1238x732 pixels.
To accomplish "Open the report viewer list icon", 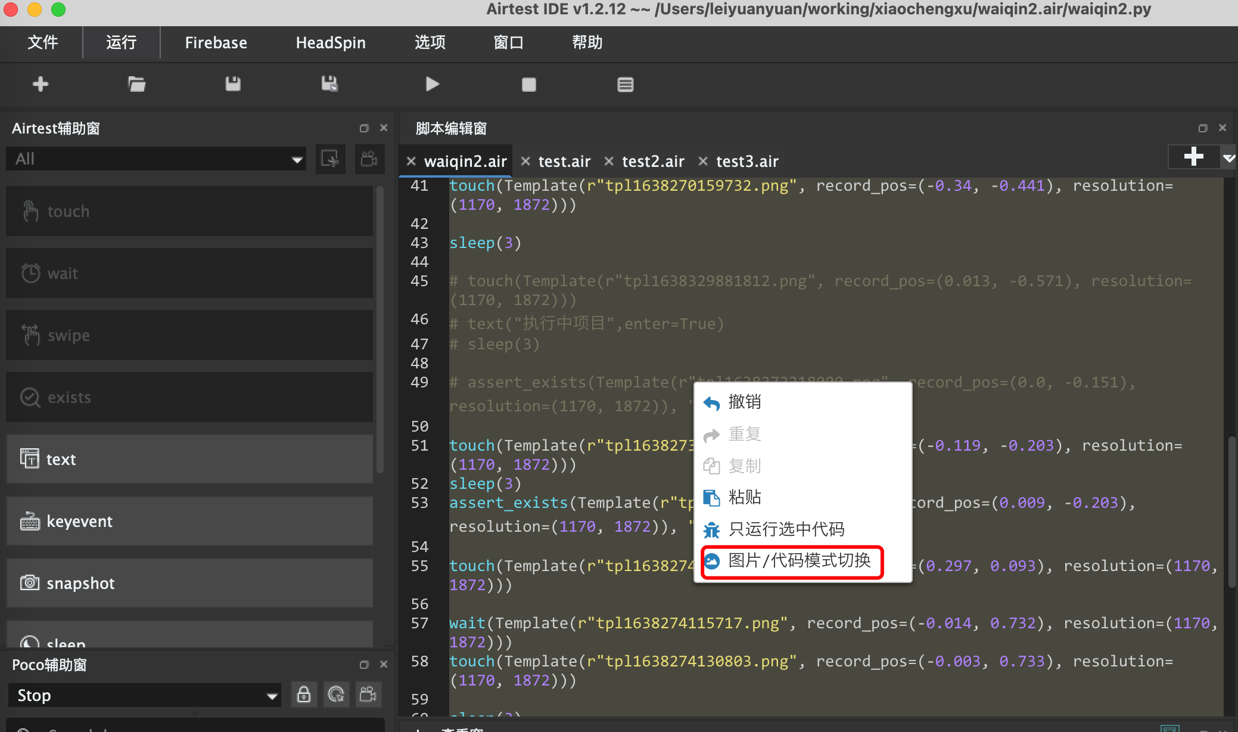I will 625,85.
